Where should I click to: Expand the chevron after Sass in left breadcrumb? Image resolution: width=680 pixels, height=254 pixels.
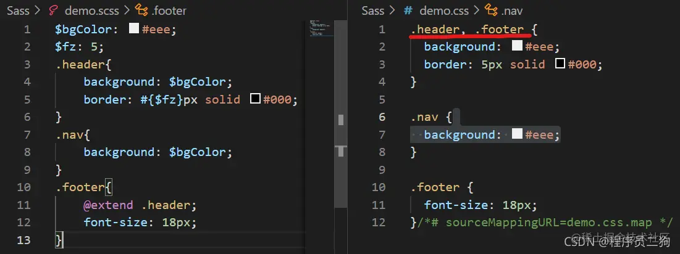point(38,10)
